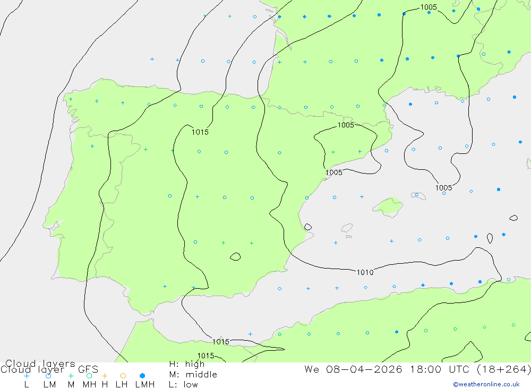Click the green circle MH legend symbol

(89, 376)
